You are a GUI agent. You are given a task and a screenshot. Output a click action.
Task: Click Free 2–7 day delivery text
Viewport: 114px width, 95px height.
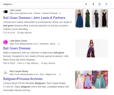pos(28,63)
